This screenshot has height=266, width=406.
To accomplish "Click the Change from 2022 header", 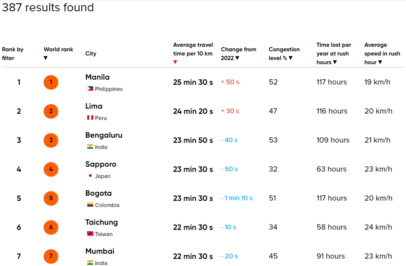I will pos(239,54).
